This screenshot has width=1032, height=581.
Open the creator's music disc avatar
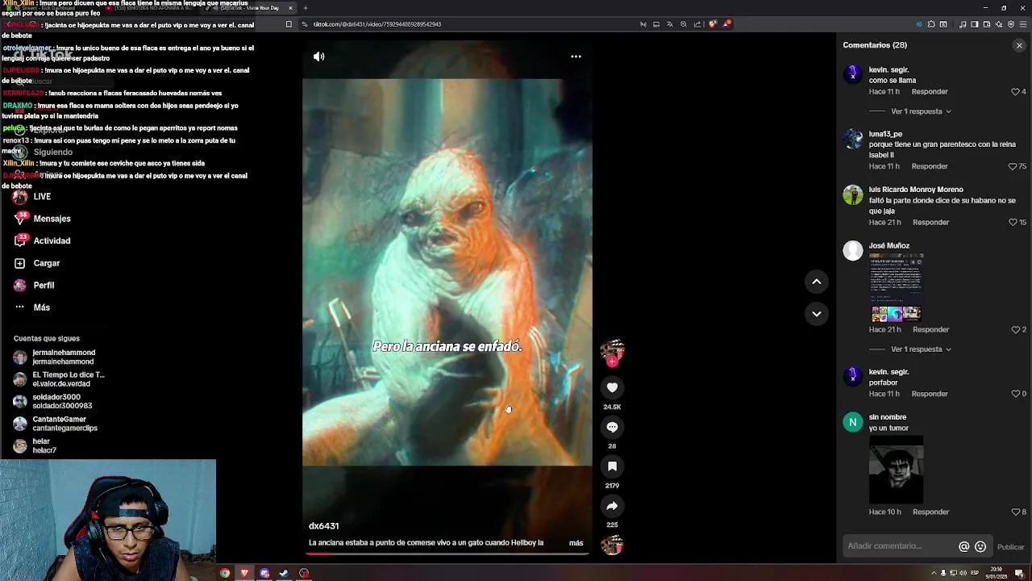click(x=612, y=545)
